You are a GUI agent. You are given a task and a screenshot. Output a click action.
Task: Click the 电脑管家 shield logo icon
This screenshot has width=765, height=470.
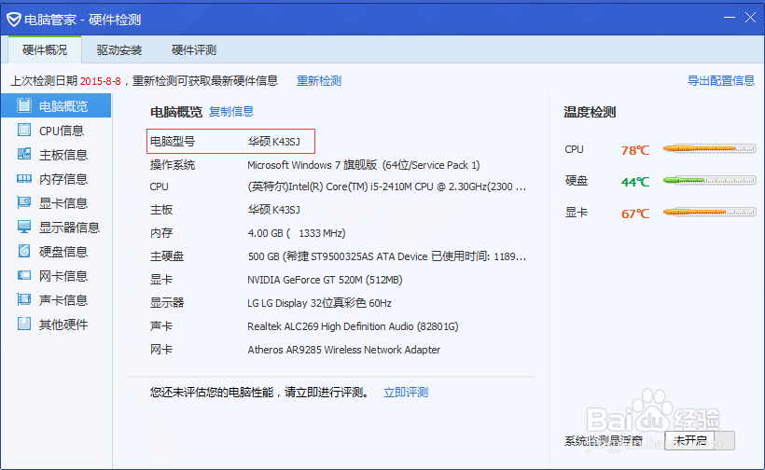point(14,20)
